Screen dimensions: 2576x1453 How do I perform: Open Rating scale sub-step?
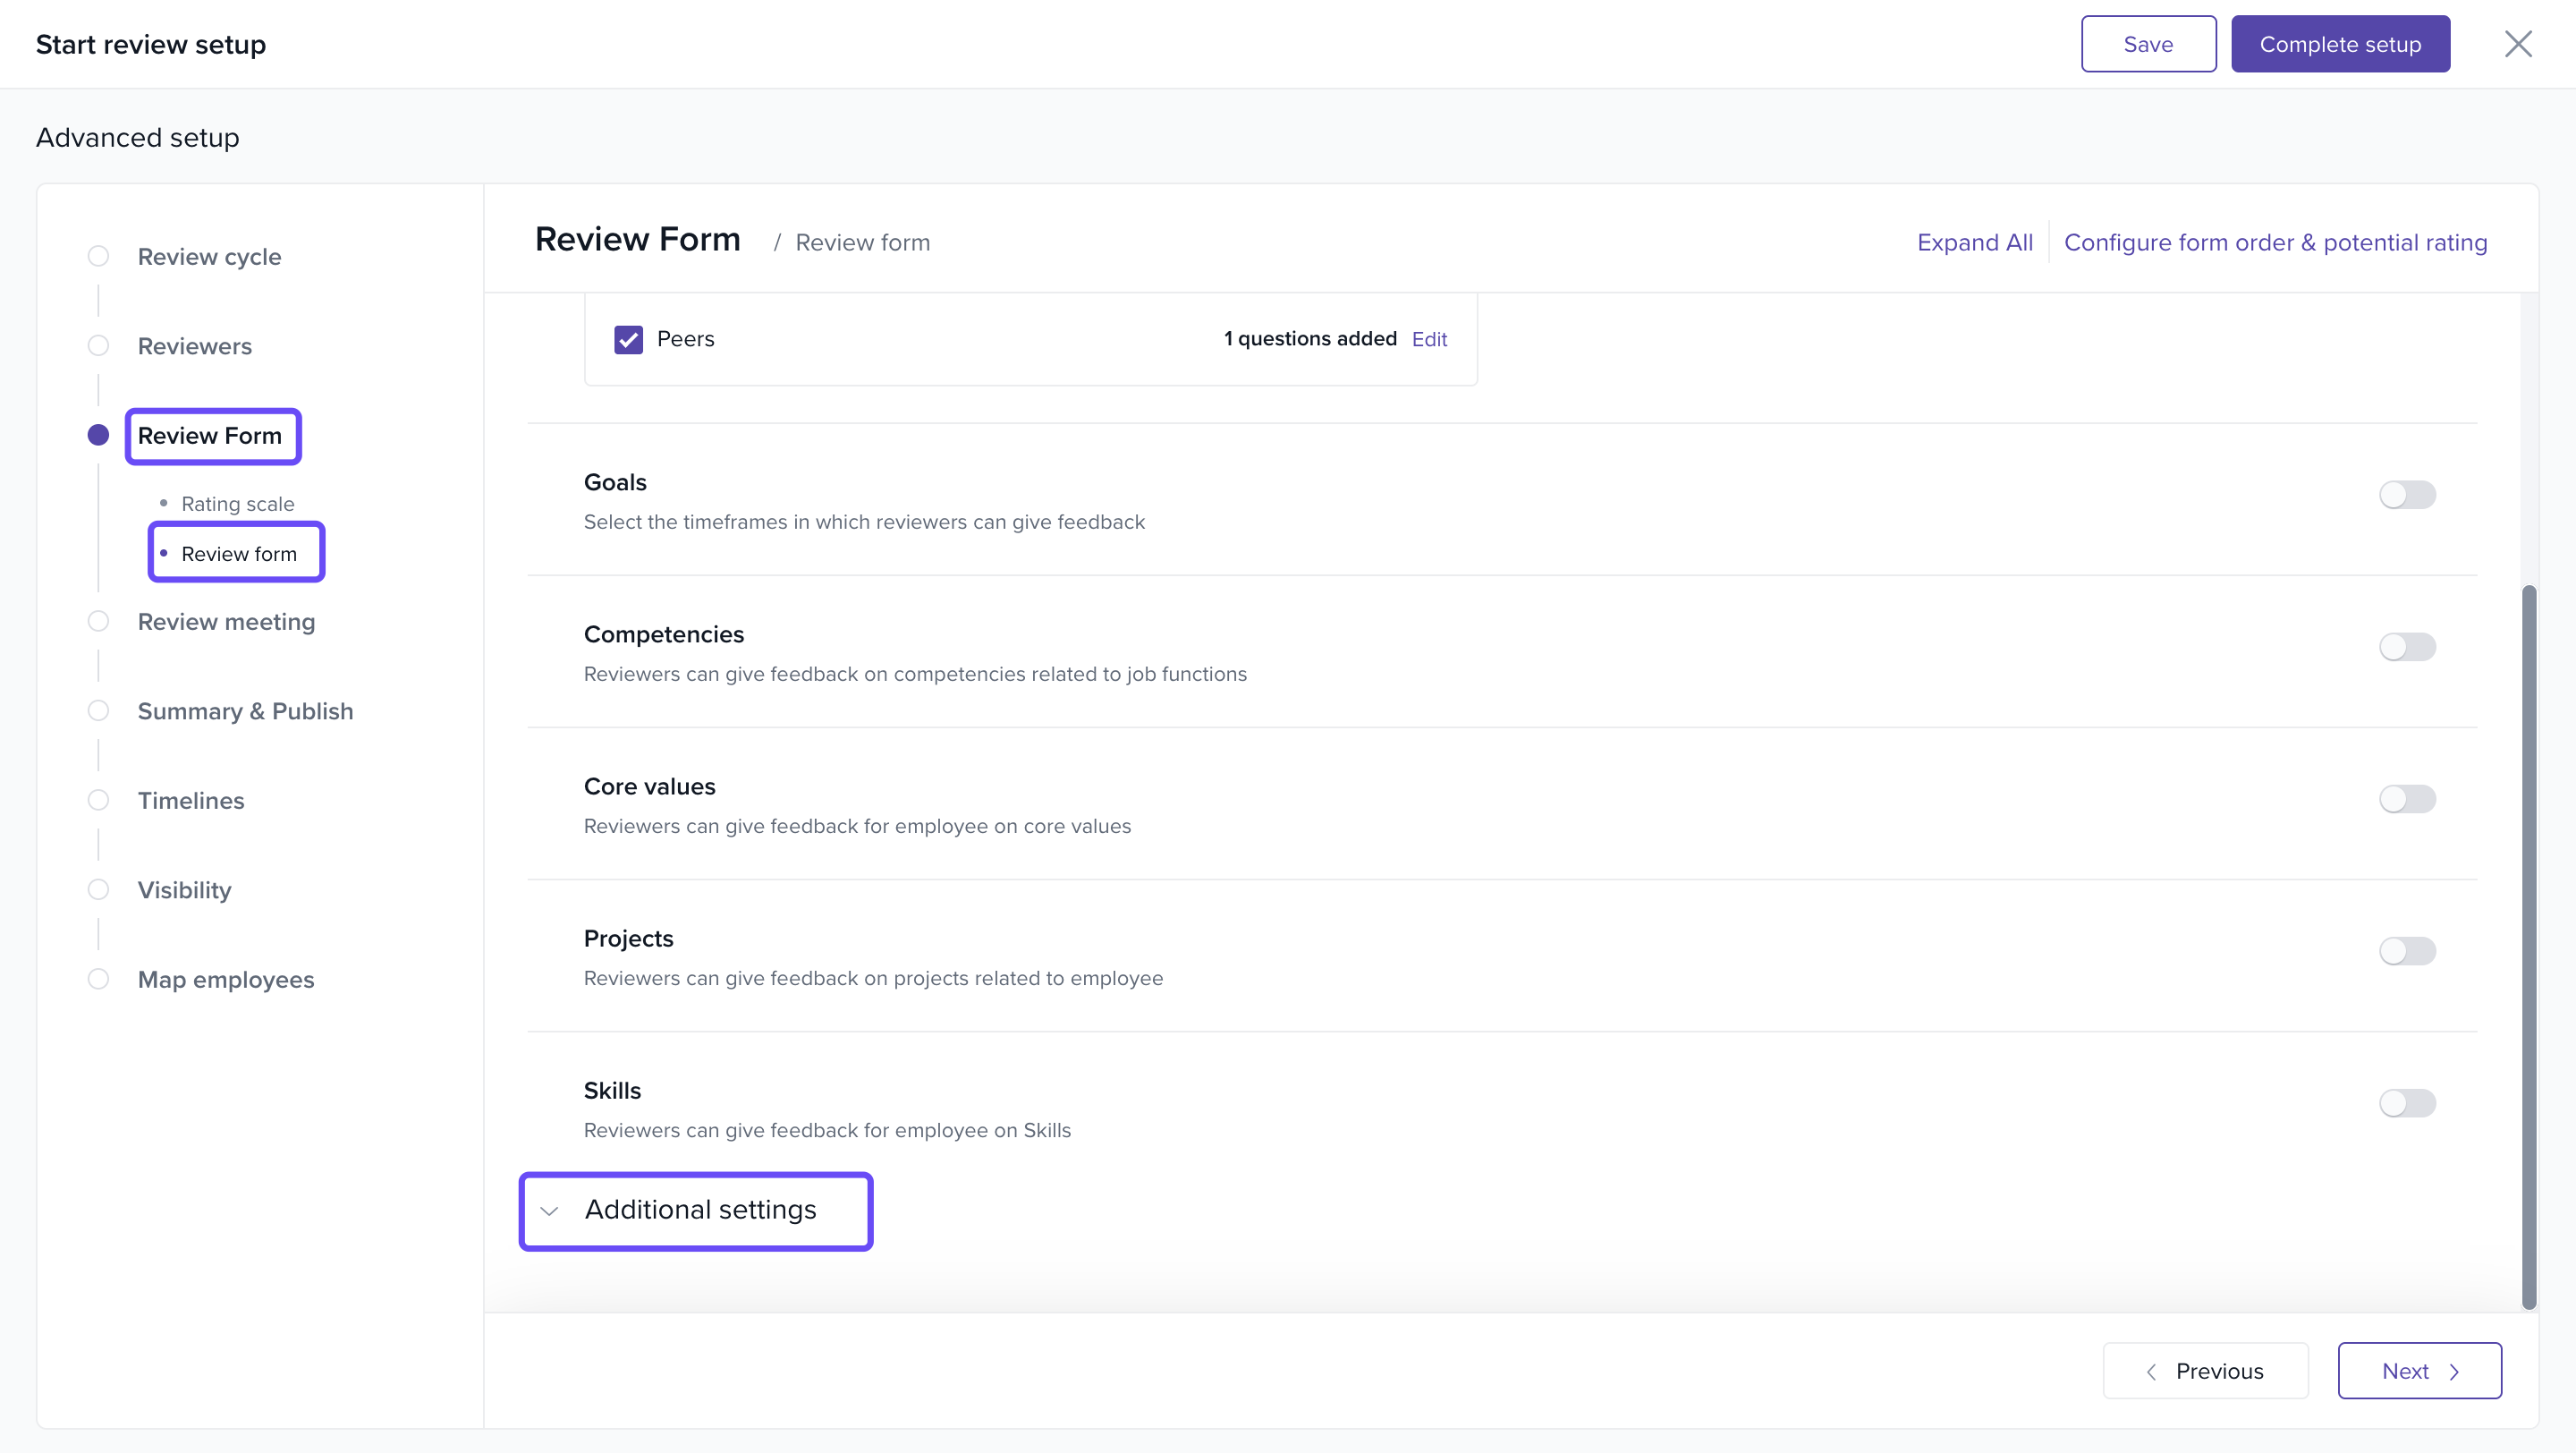[237, 504]
